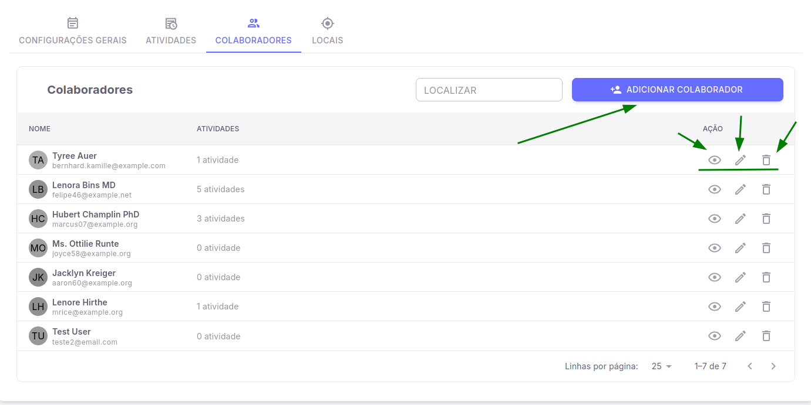Delete Tyree Auer using trash icon

[x=766, y=160]
